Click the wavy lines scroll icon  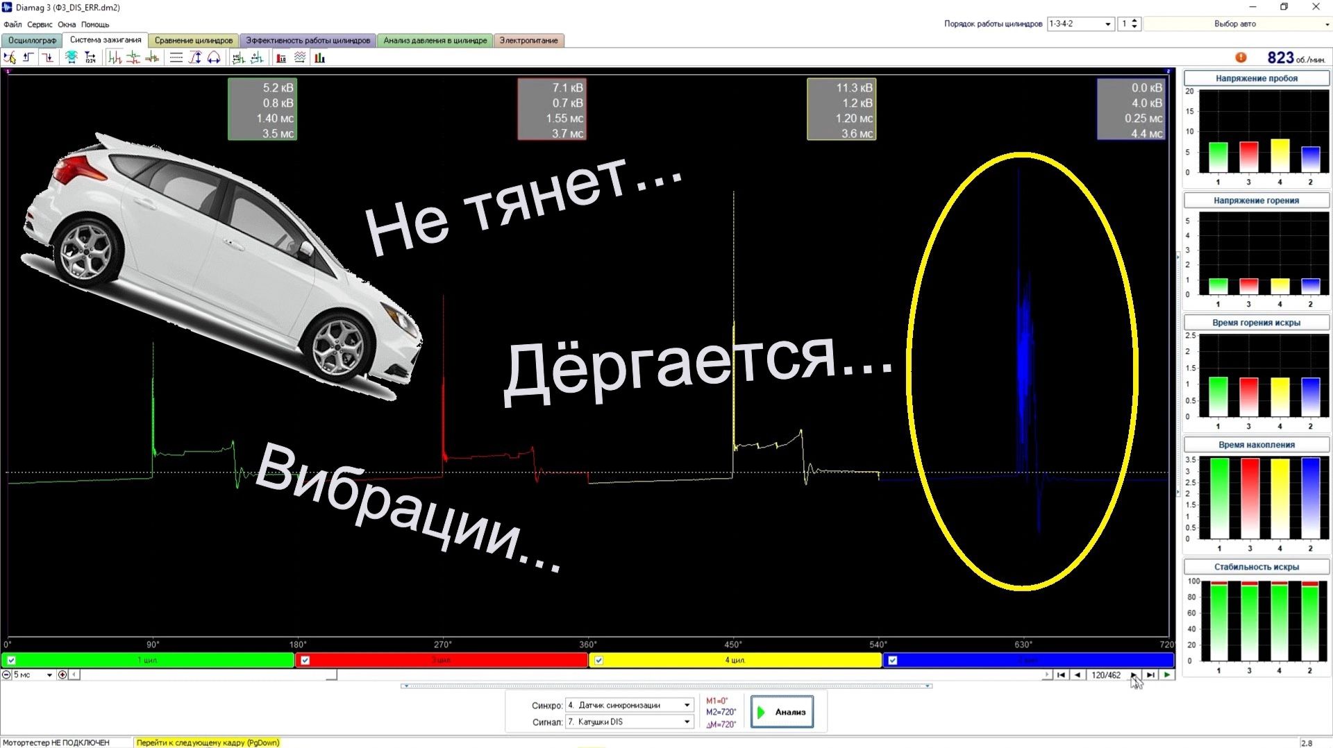[x=300, y=58]
